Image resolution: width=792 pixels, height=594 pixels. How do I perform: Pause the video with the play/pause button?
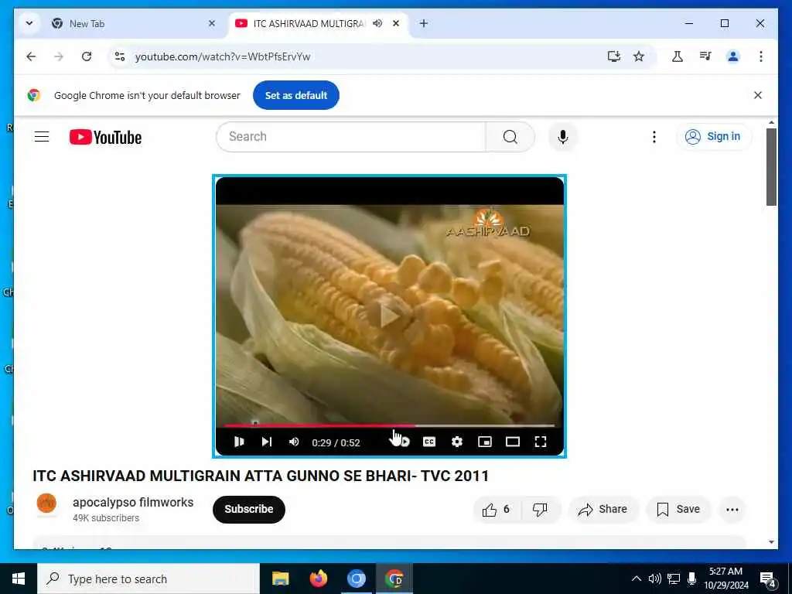239,442
